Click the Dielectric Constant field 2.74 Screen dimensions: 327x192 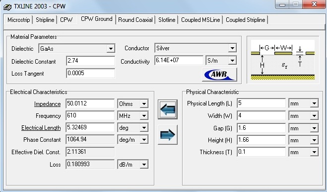click(90, 61)
